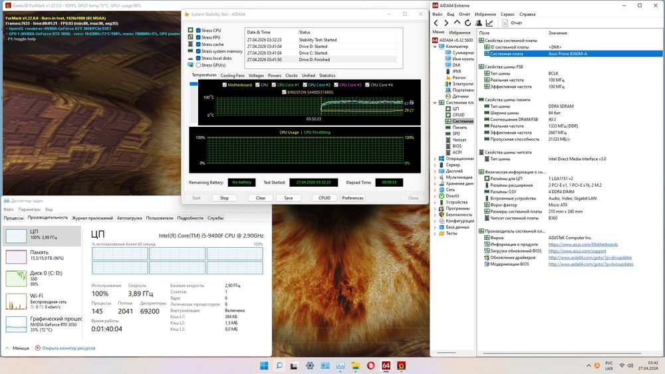
Task: Switch to FurMark icon on taskbar
Action: point(401,365)
